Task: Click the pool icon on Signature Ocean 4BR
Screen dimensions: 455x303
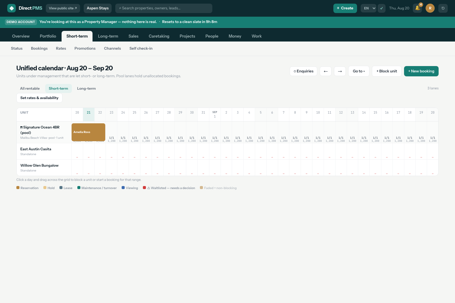Action: 22,128
